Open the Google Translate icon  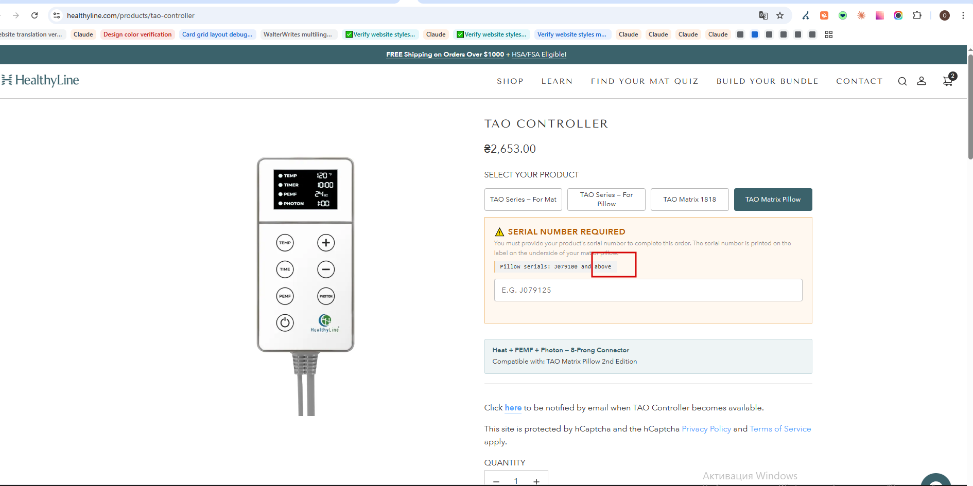click(763, 15)
